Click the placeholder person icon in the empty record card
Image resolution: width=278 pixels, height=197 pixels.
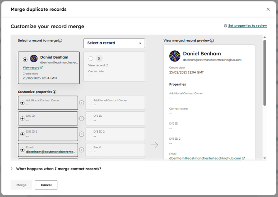(99, 59)
